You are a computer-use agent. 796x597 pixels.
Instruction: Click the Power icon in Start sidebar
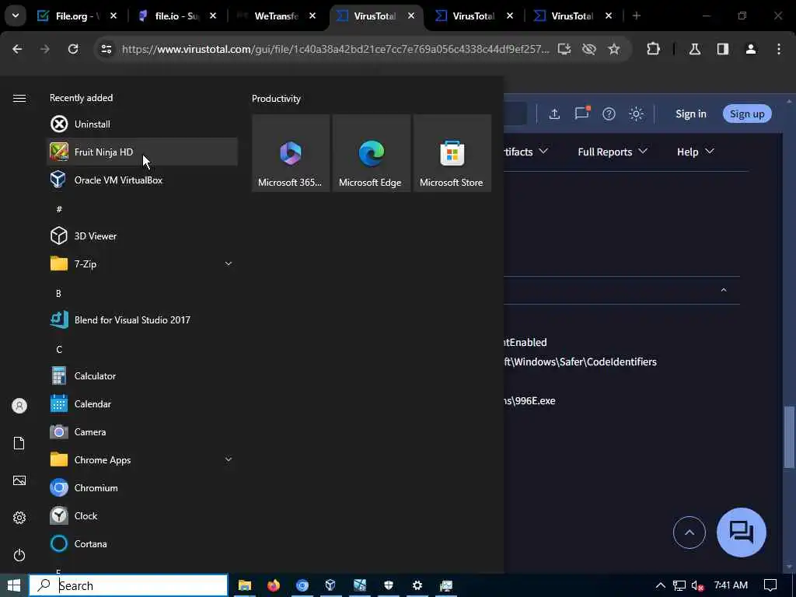pyautogui.click(x=19, y=555)
